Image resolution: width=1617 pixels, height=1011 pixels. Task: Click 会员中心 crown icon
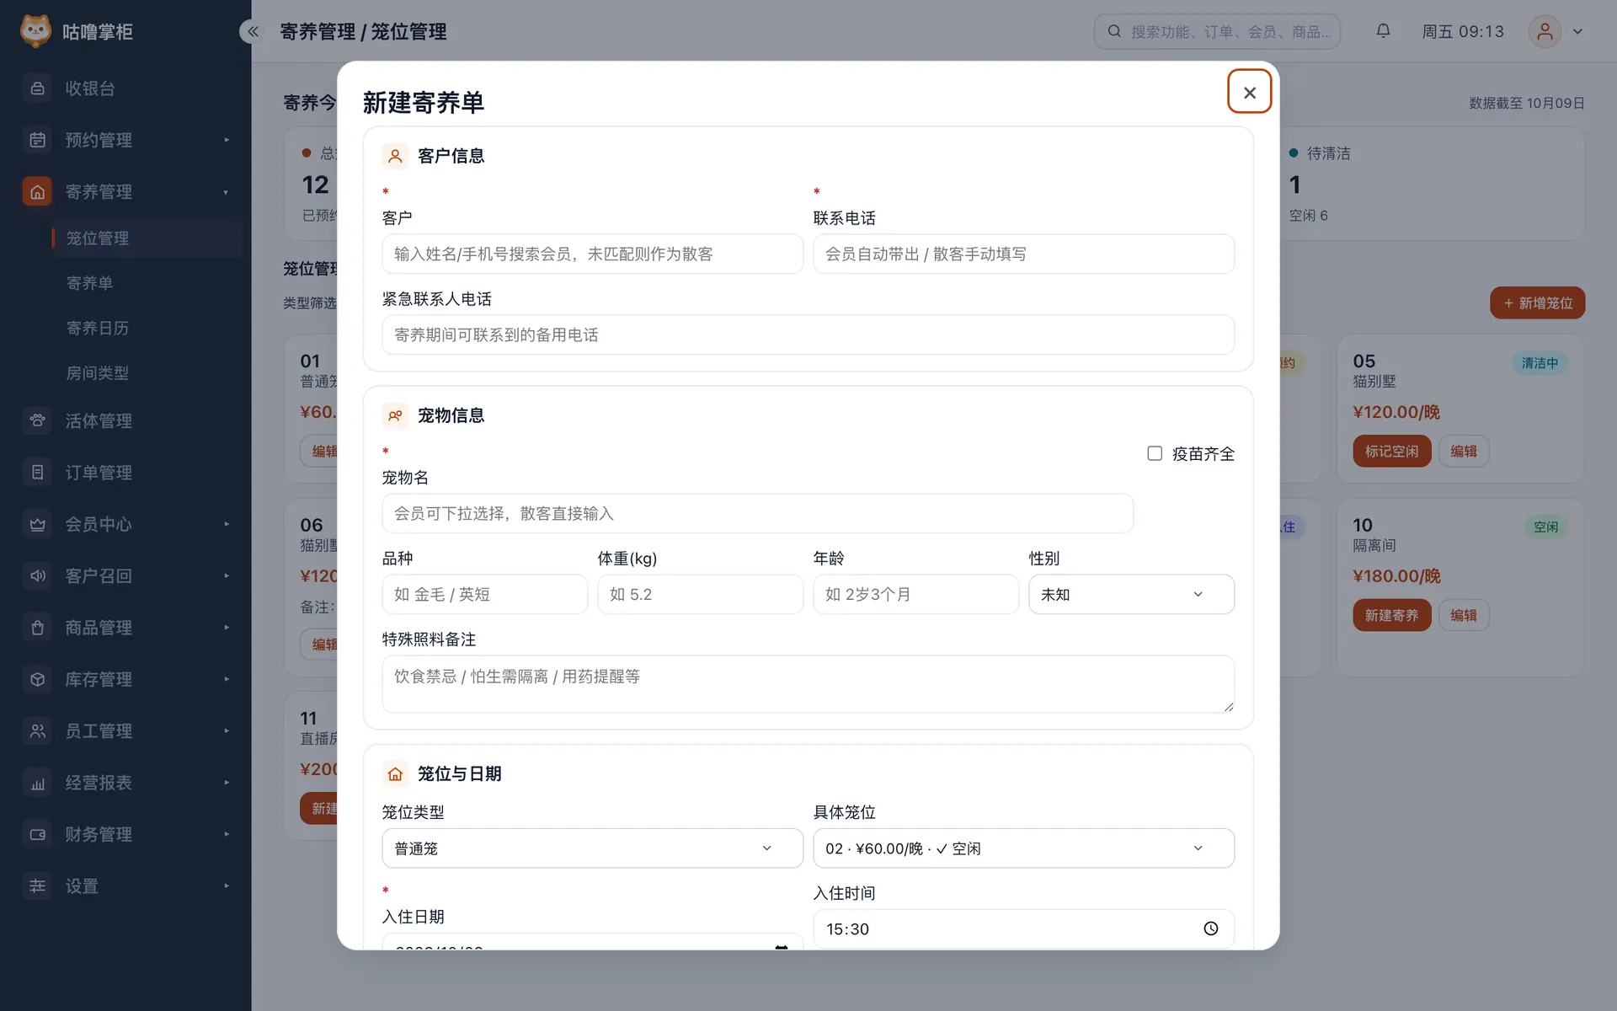[37, 524]
